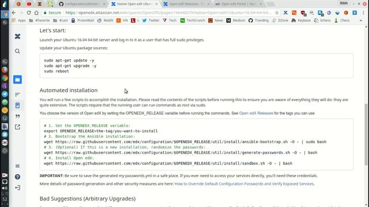Go to the browser home page

36,13
